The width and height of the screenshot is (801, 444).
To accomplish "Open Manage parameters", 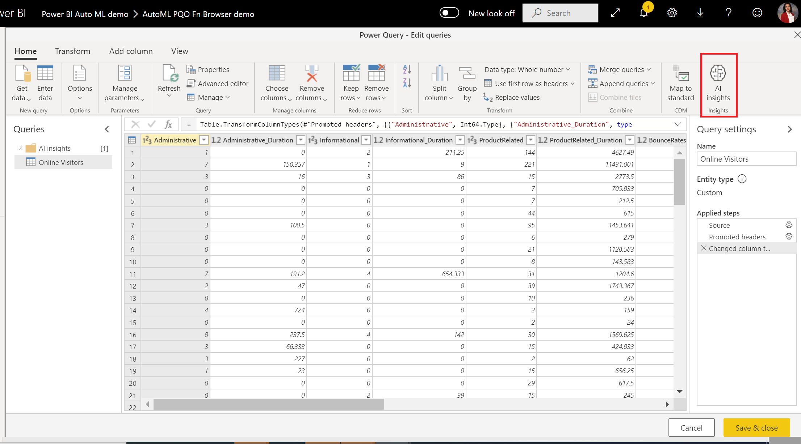I will pyautogui.click(x=125, y=83).
